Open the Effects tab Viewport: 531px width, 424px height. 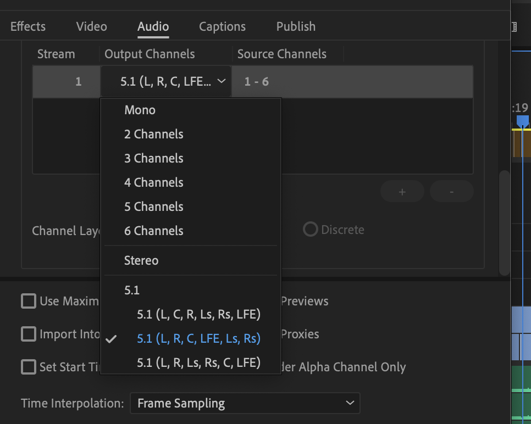(27, 26)
